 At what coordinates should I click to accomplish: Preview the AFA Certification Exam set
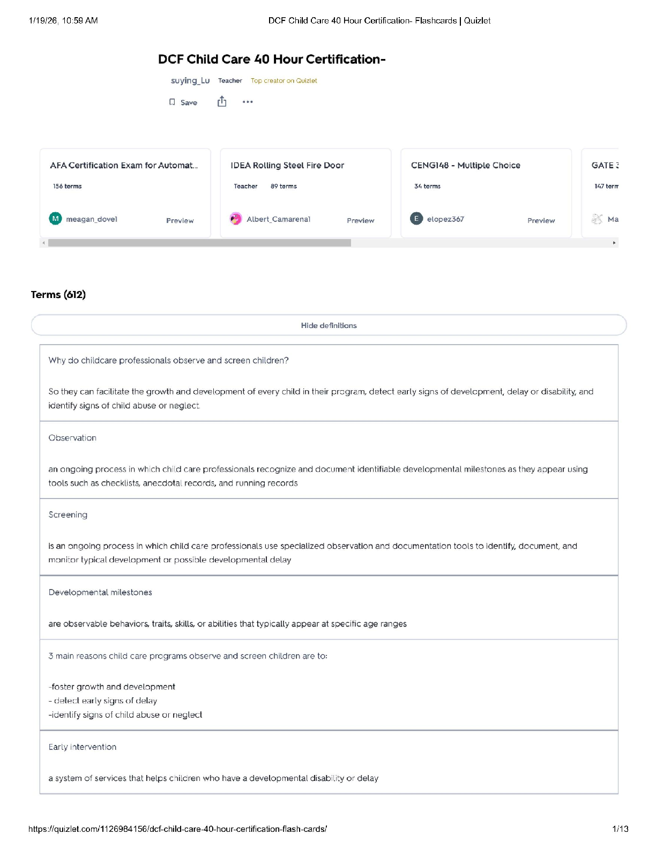tap(180, 220)
